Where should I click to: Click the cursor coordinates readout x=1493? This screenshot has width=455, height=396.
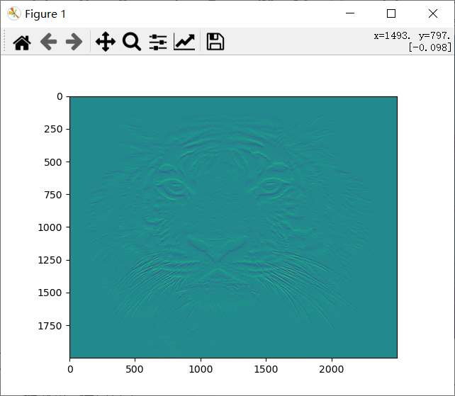click(392, 35)
